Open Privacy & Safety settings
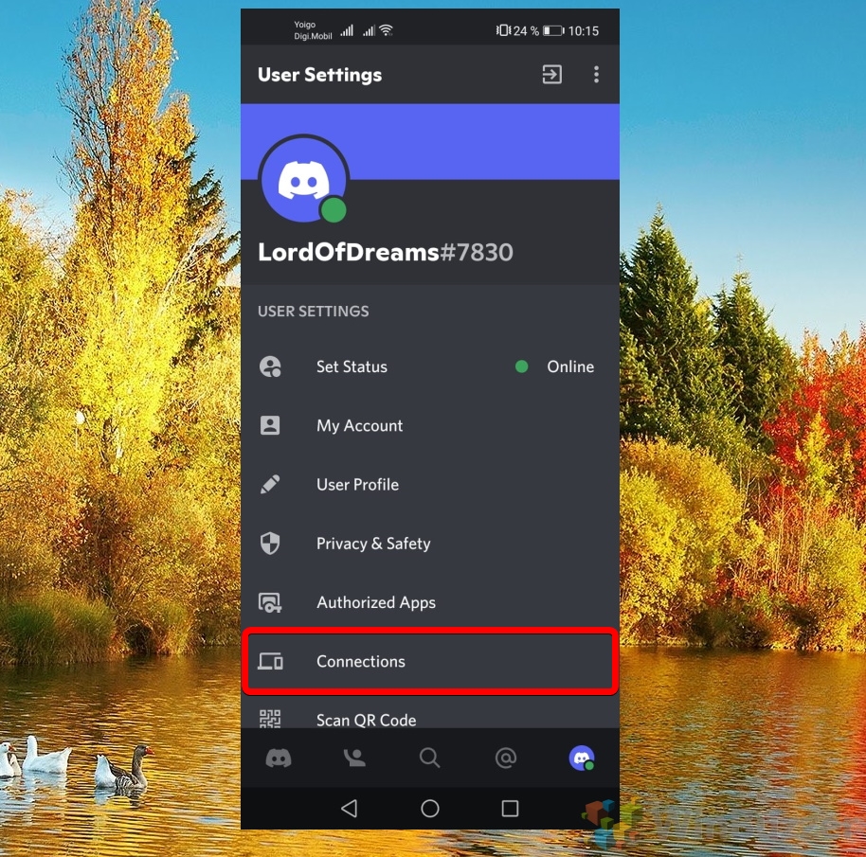The width and height of the screenshot is (866, 857). (x=430, y=544)
